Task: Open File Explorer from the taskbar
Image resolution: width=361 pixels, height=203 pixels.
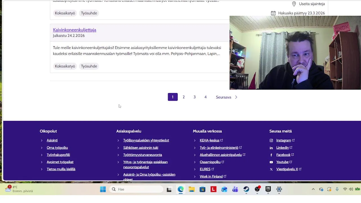Action: coord(191,189)
